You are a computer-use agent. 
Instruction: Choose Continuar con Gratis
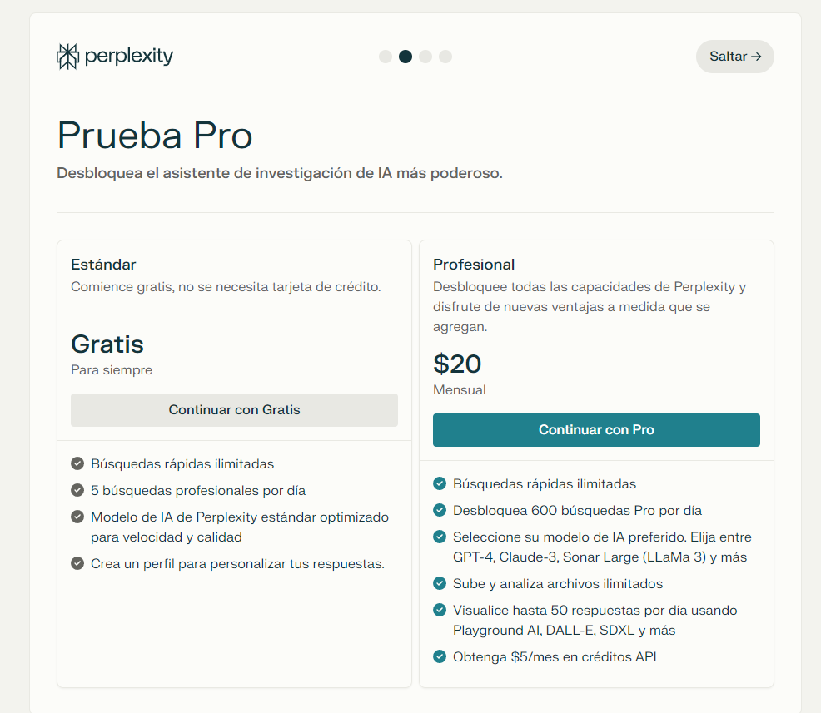pyautogui.click(x=234, y=409)
